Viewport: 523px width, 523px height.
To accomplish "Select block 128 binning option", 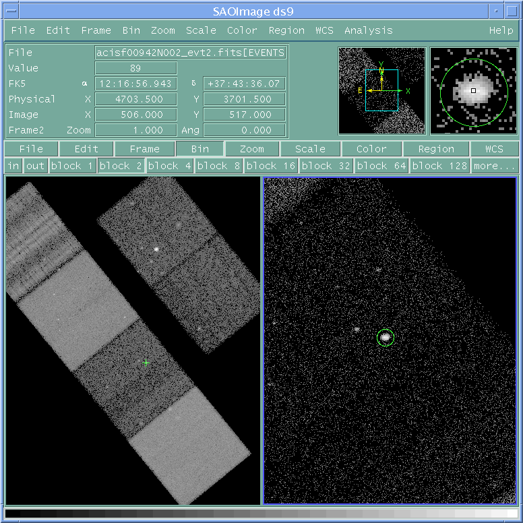I will (439, 166).
